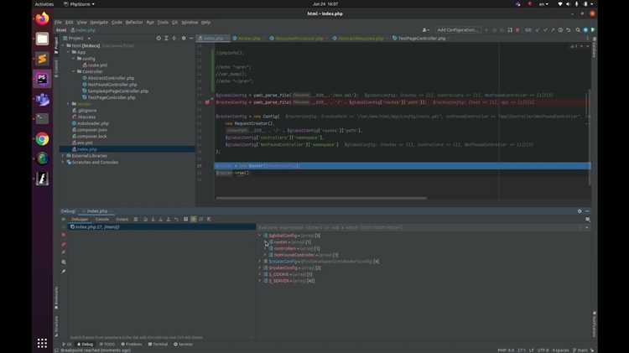Expand the $_COOKIE variable node
Image resolution: width=629 pixels, height=353 pixels.
pos(260,274)
